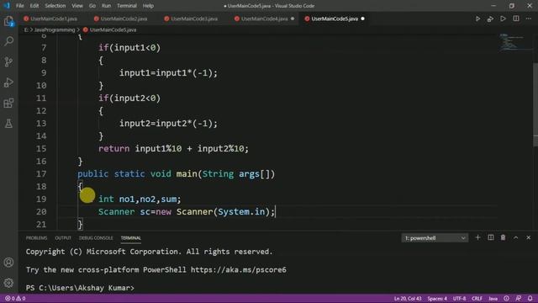Screen dimensions: 538x303
Task: Open the Go menu
Action: pyautogui.click(x=92, y=6)
